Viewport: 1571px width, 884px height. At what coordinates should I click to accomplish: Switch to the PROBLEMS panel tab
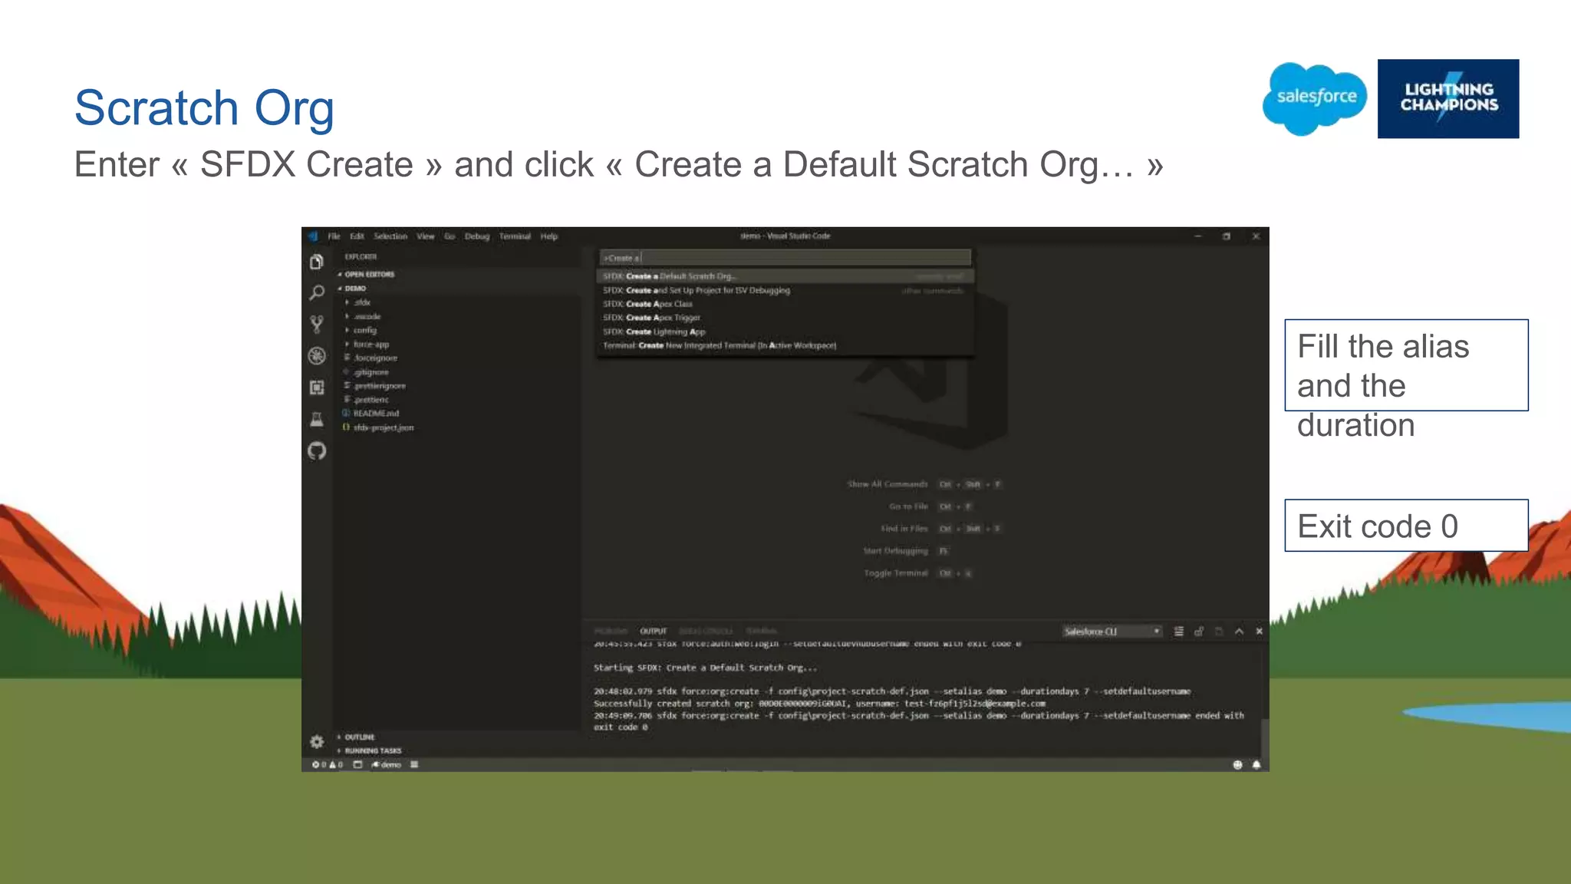[611, 632]
